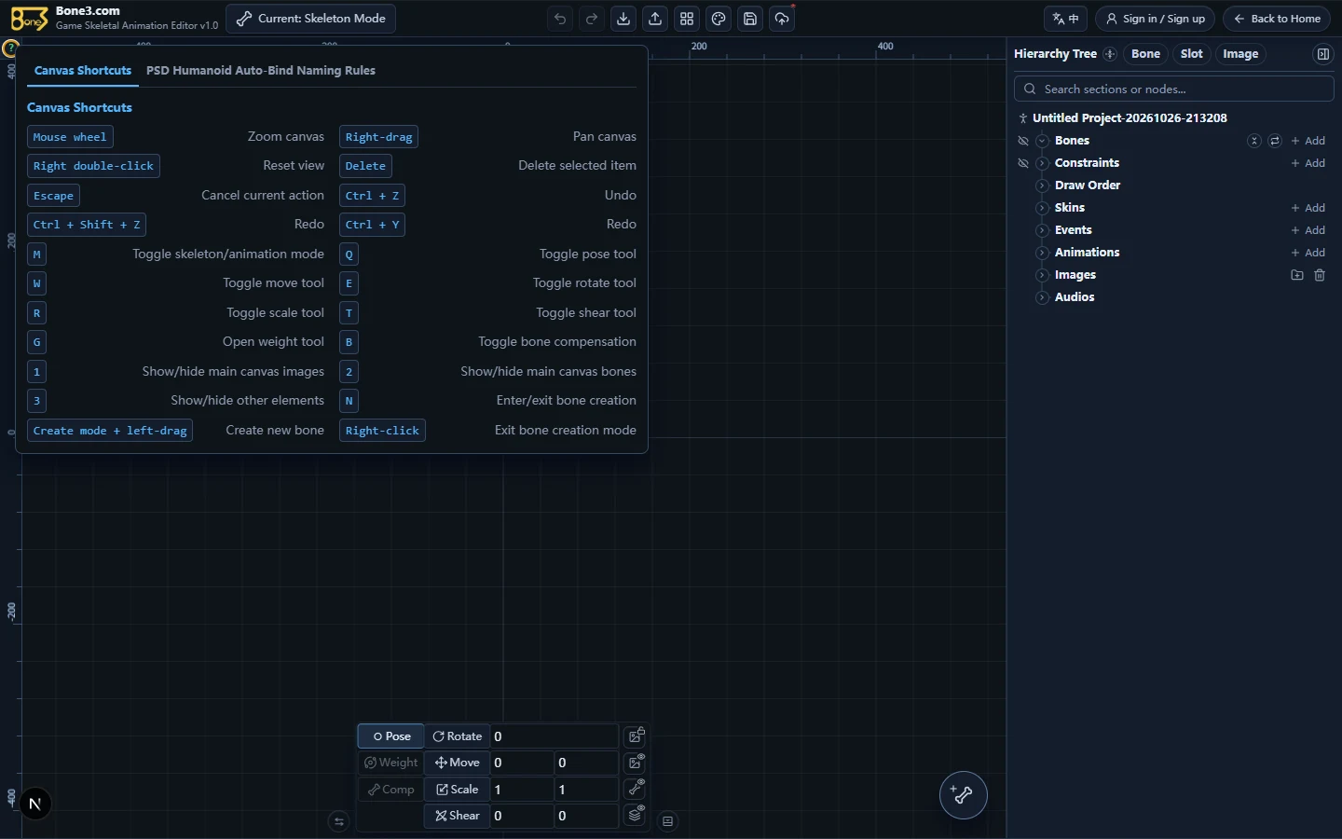The height and width of the screenshot is (839, 1342).
Task: Select the Shear tool
Action: pyautogui.click(x=458, y=816)
